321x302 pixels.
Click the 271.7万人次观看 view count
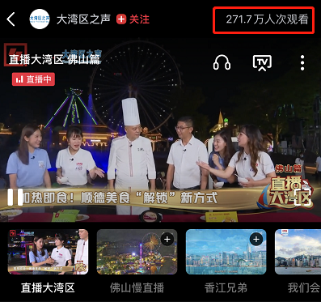[267, 19]
